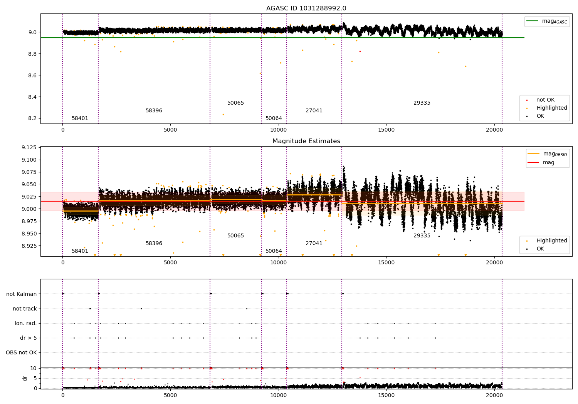The width and height of the screenshot is (578, 404).
Task: Click obsid label 58396 in Magnitude Estimates plot
Action: 154,244
